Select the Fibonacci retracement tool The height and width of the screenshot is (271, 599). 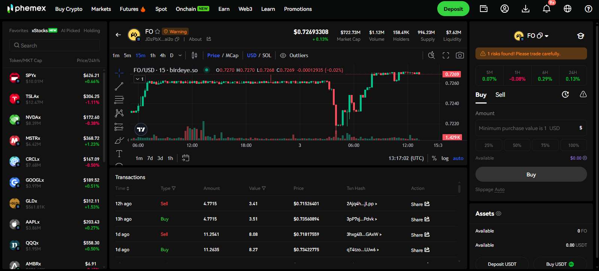(x=119, y=100)
